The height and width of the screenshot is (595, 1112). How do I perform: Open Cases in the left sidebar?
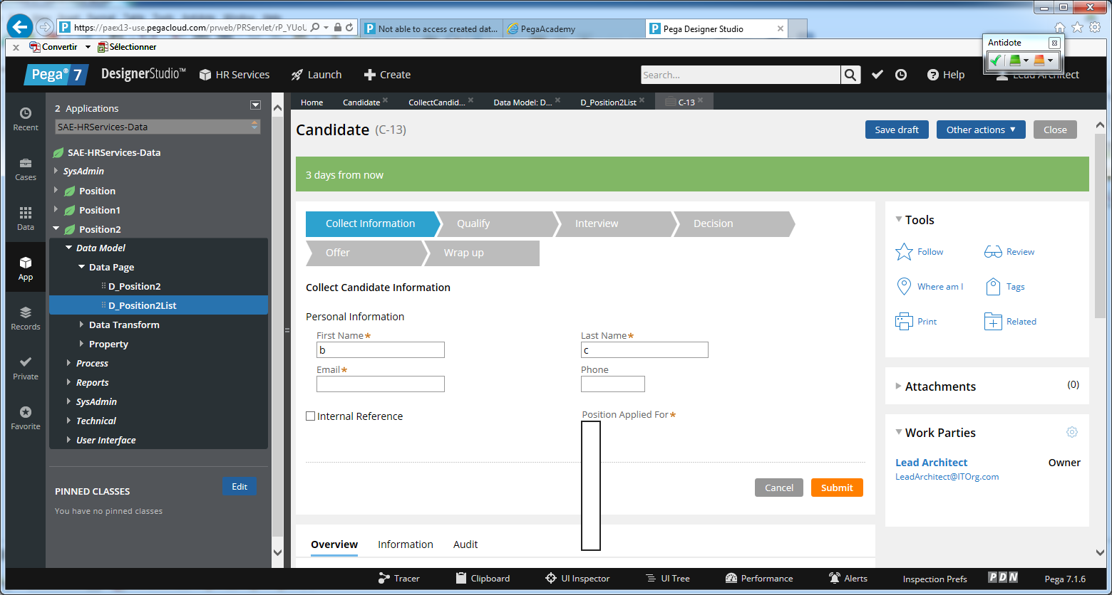click(x=26, y=169)
